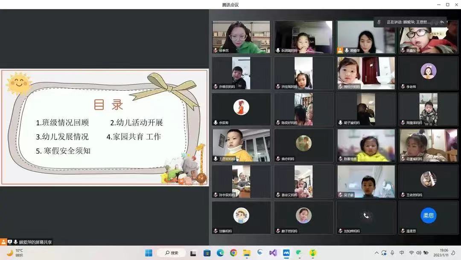The width and height of the screenshot is (461, 260).
Task: Toggle the Chinese input method indicator
Action: tap(402, 253)
